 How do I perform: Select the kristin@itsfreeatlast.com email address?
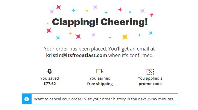tap(77, 55)
